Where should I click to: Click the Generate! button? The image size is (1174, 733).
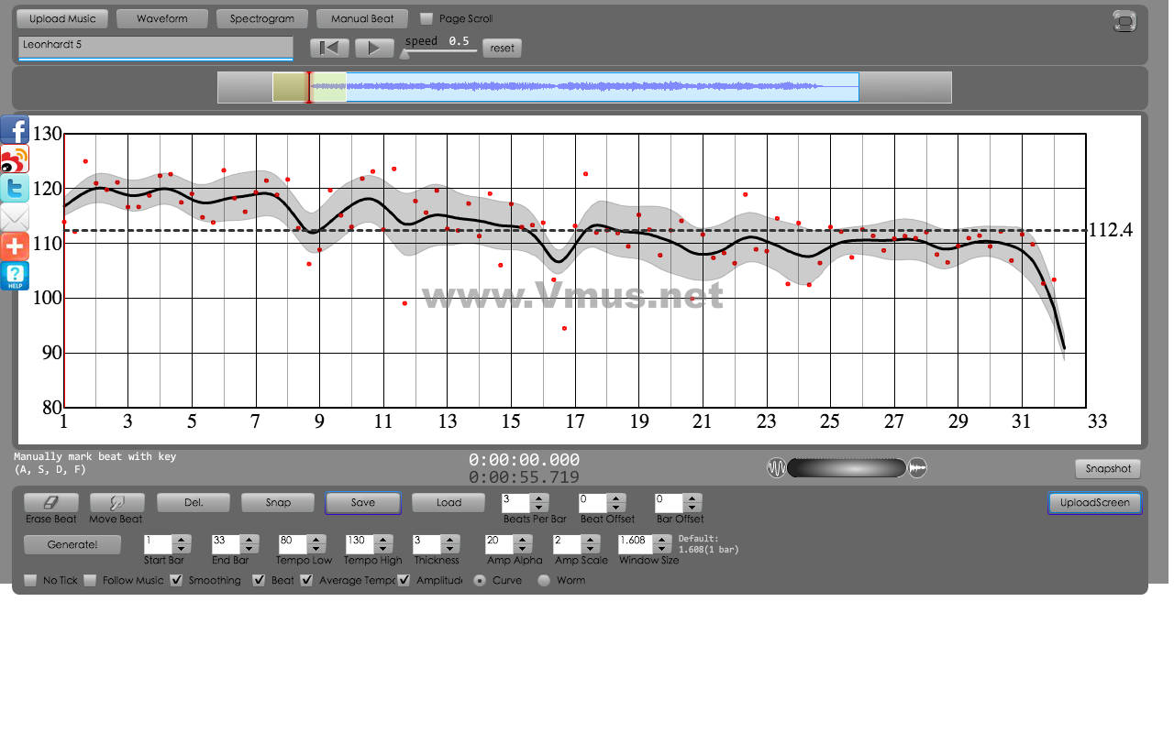(72, 544)
